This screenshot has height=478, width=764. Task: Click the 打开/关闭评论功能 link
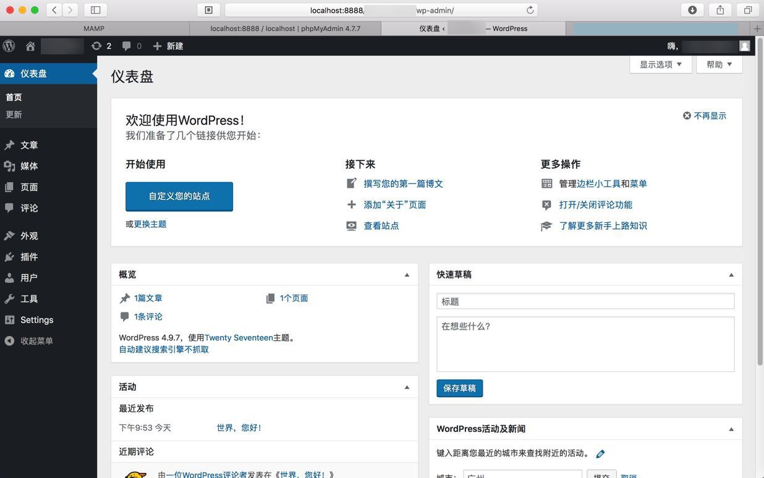[596, 204]
